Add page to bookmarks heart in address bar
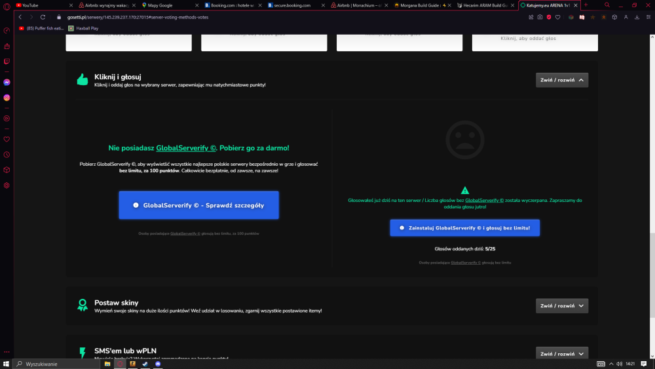 point(557,17)
